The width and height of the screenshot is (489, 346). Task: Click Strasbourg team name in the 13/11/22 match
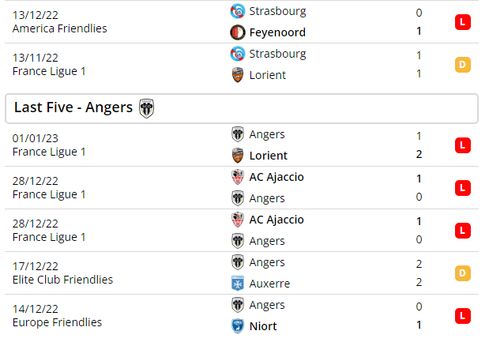[x=277, y=55]
